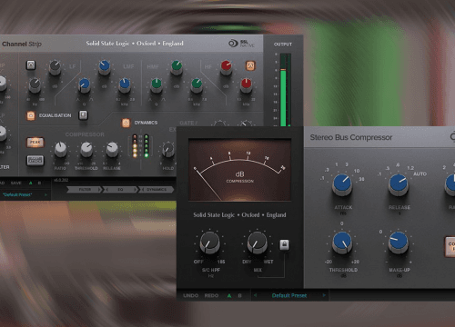Click the green HMF gain knob
This screenshot has height=327, width=455.
click(x=177, y=67)
